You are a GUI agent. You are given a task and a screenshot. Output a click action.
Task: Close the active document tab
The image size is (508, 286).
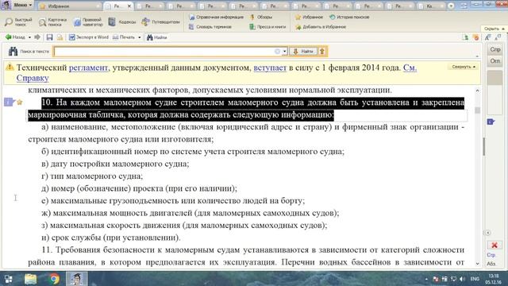pyautogui.click(x=129, y=6)
